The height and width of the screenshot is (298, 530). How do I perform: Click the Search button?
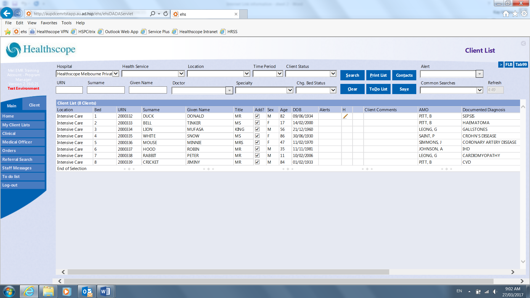352,75
